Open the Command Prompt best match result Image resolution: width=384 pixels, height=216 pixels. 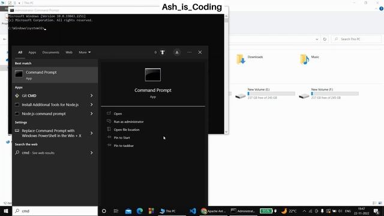coord(55,75)
